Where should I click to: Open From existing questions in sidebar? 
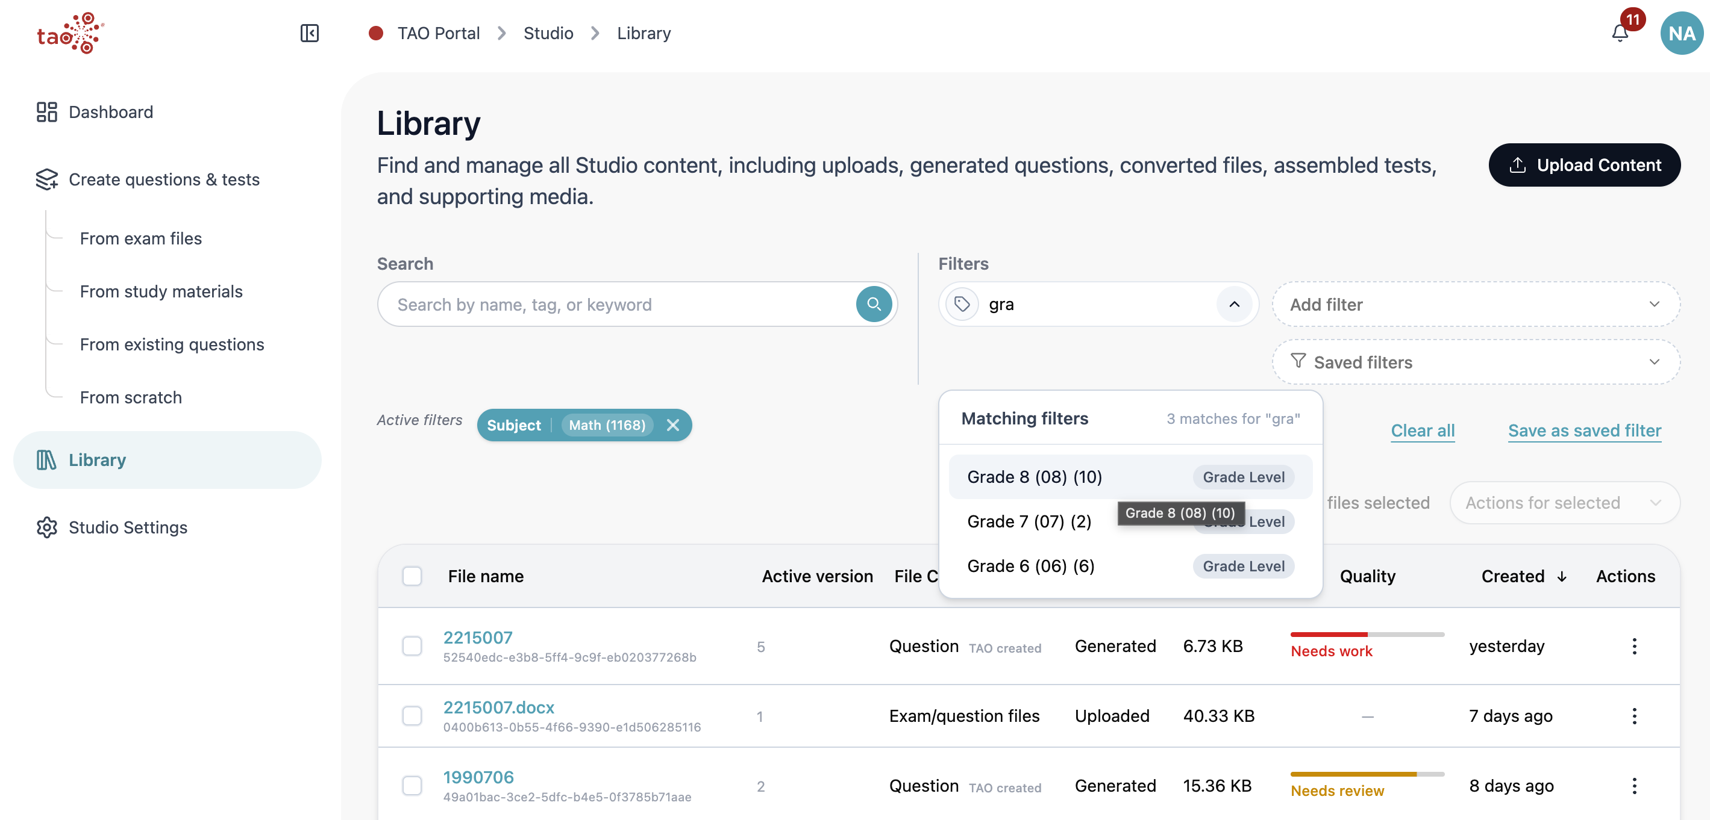pyautogui.click(x=172, y=344)
